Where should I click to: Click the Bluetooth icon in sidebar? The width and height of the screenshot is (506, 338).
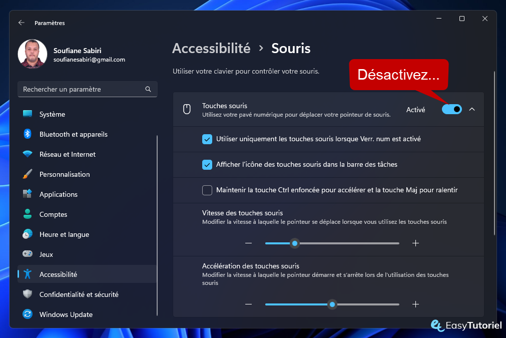coord(28,134)
